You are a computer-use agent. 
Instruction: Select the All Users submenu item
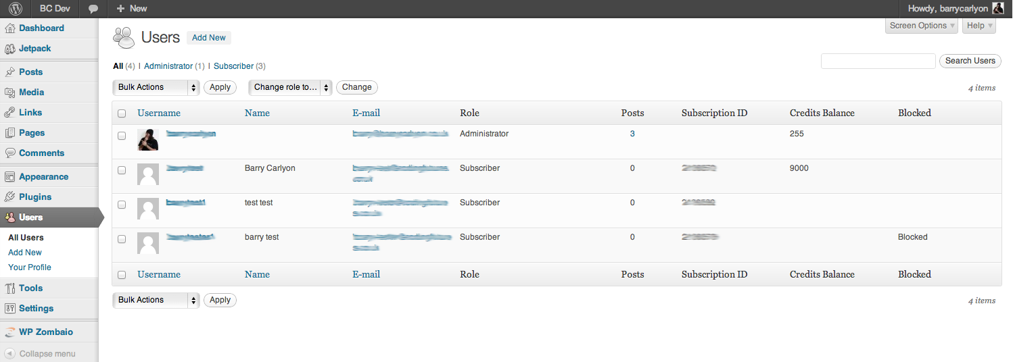tap(26, 238)
